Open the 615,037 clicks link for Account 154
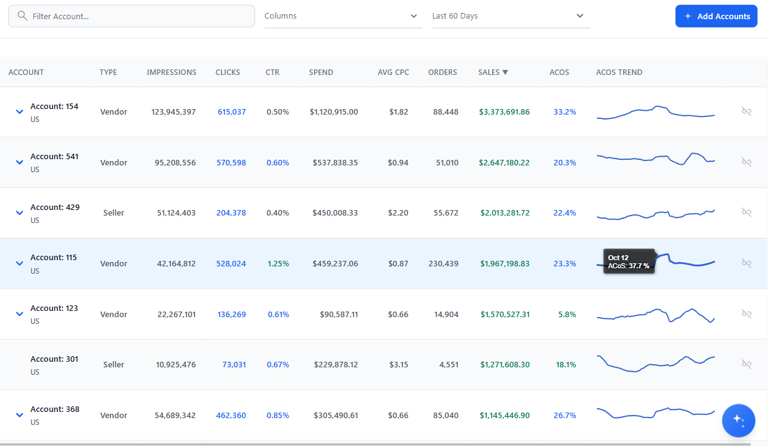This screenshot has width=768, height=446. [232, 112]
